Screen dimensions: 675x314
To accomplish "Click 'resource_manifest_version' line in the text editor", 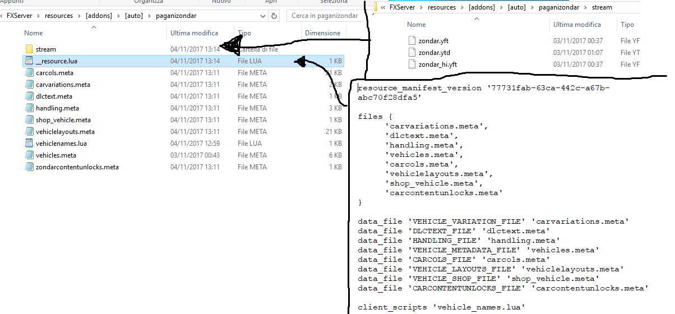I will [x=484, y=93].
